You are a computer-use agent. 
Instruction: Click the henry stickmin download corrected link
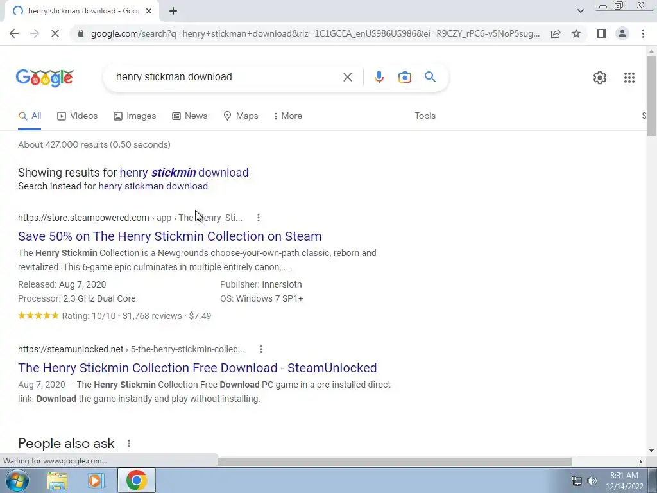pos(184,172)
